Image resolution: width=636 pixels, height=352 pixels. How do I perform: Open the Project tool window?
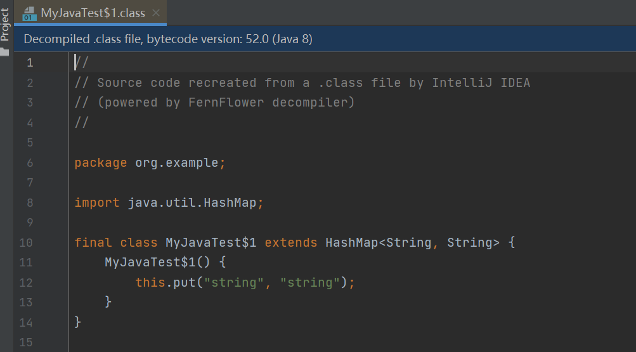point(5,24)
